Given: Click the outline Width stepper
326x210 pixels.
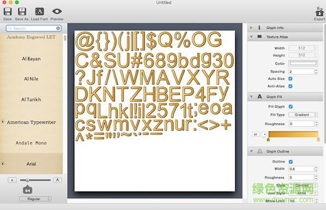Looking at the screenshot, I should tap(316, 169).
